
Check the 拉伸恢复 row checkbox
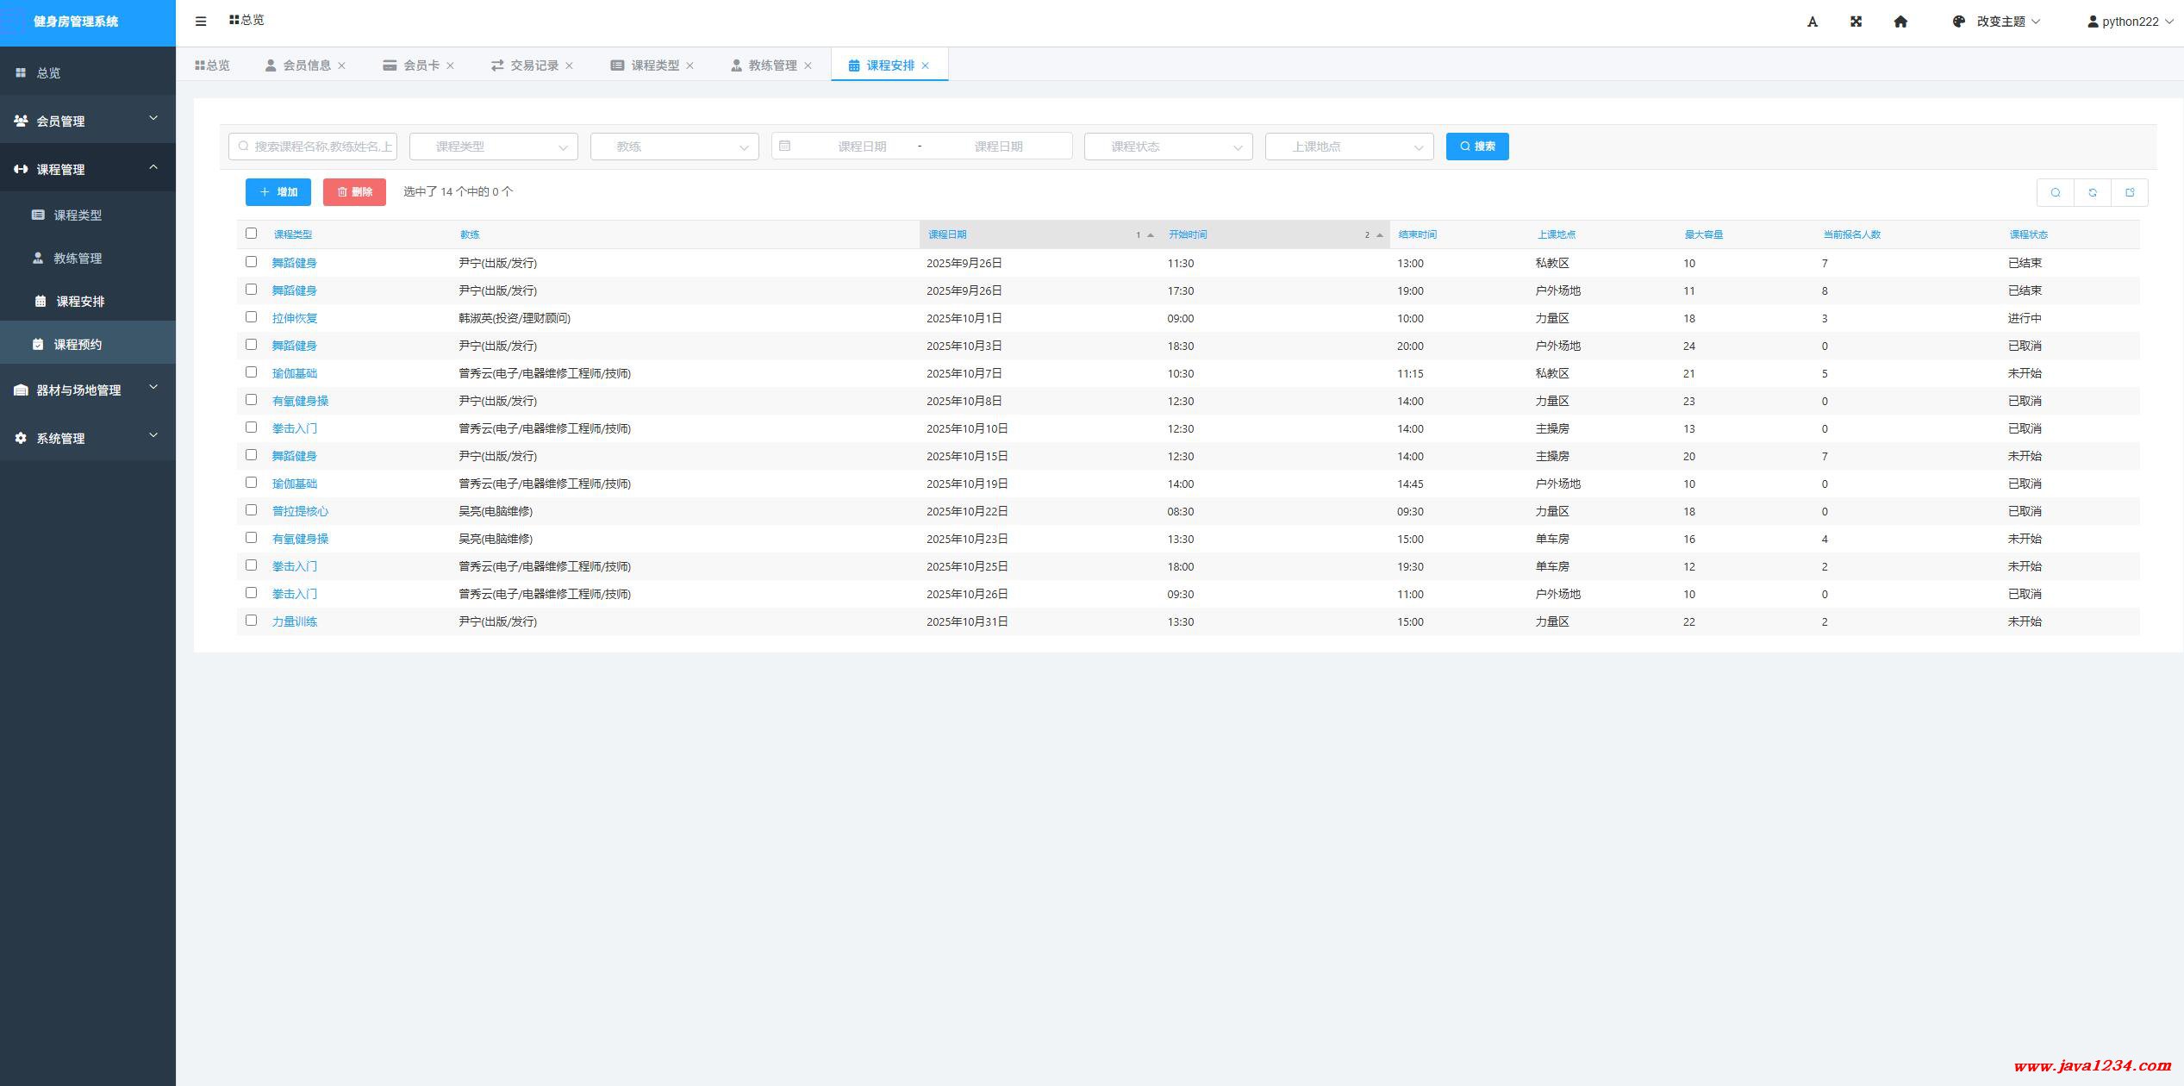pyautogui.click(x=251, y=317)
